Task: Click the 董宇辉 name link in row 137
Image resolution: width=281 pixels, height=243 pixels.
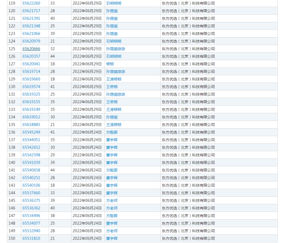Action: (112, 140)
